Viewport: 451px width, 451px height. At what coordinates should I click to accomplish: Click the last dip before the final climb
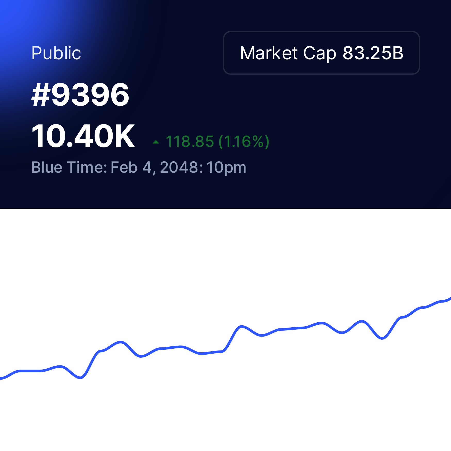click(382, 338)
